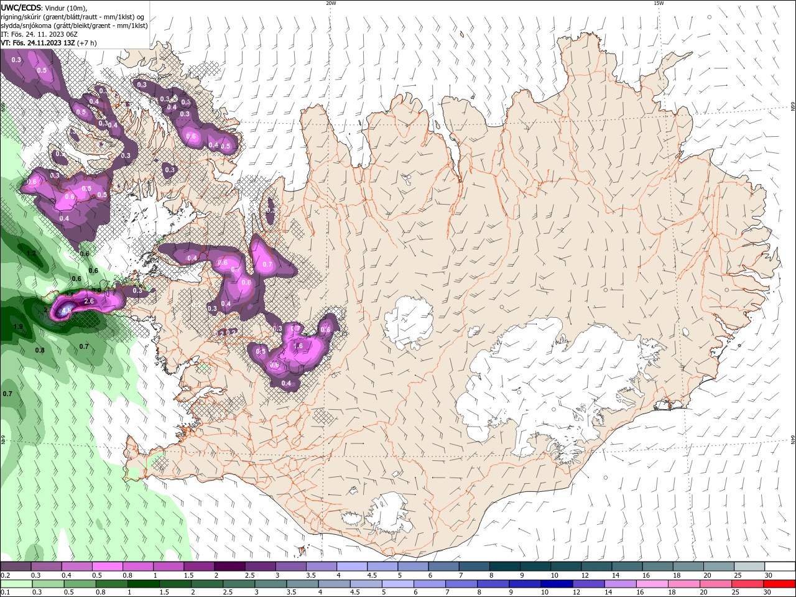
Task: Select top-row dark teal swatch between 8 and 9
Action: point(504,567)
